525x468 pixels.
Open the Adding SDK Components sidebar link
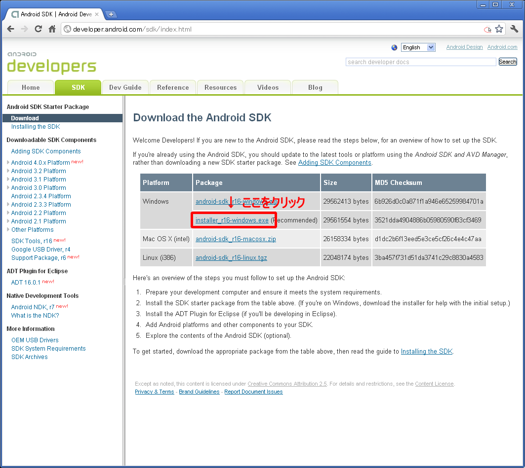[46, 151]
